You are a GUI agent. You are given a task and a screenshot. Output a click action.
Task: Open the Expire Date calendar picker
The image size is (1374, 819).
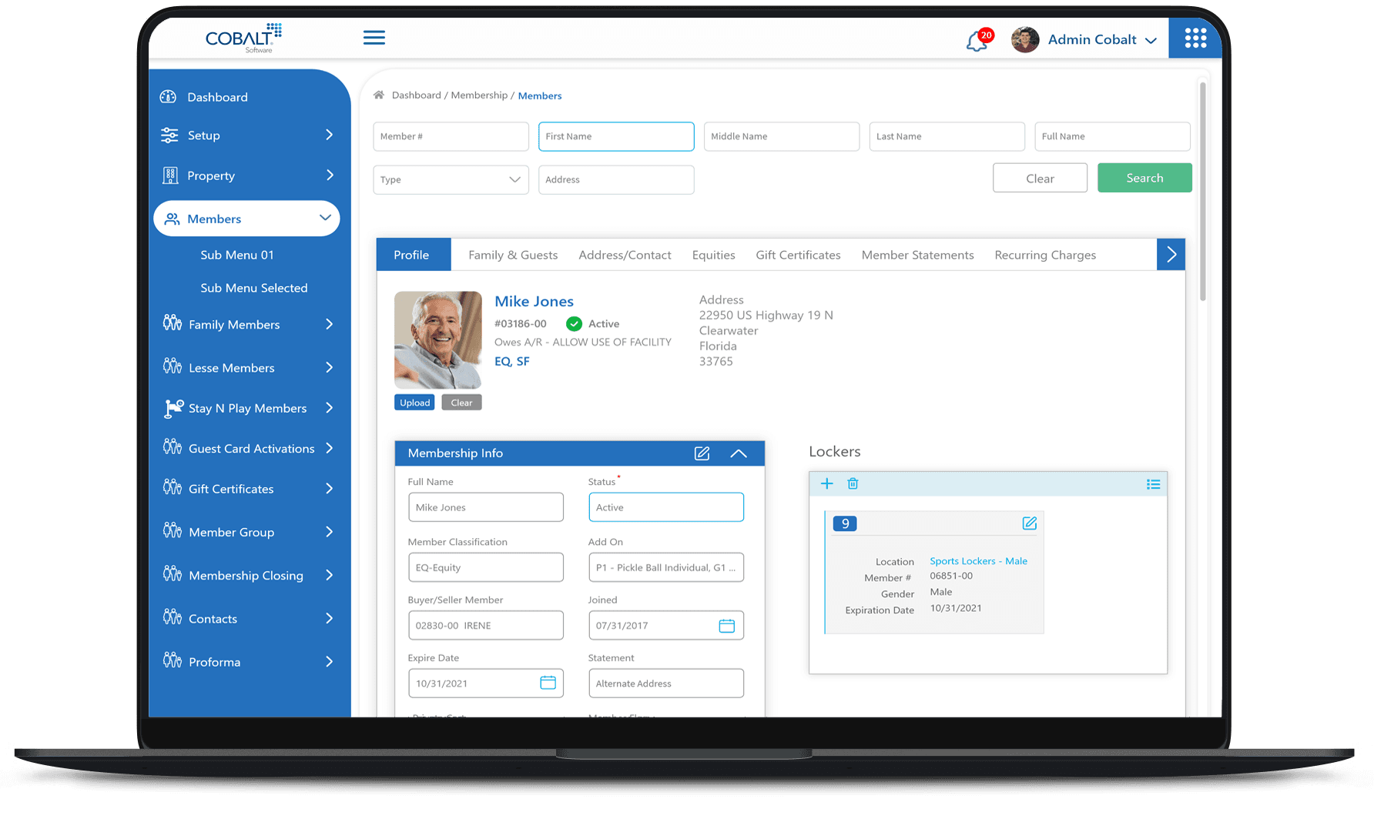pyautogui.click(x=548, y=683)
